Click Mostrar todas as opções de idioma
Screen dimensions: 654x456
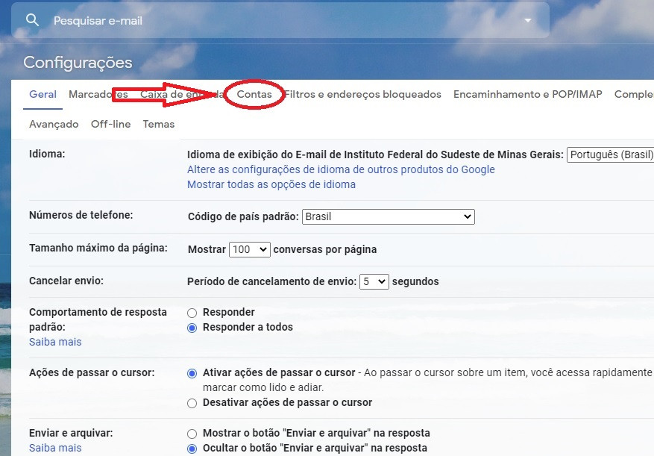[271, 184]
